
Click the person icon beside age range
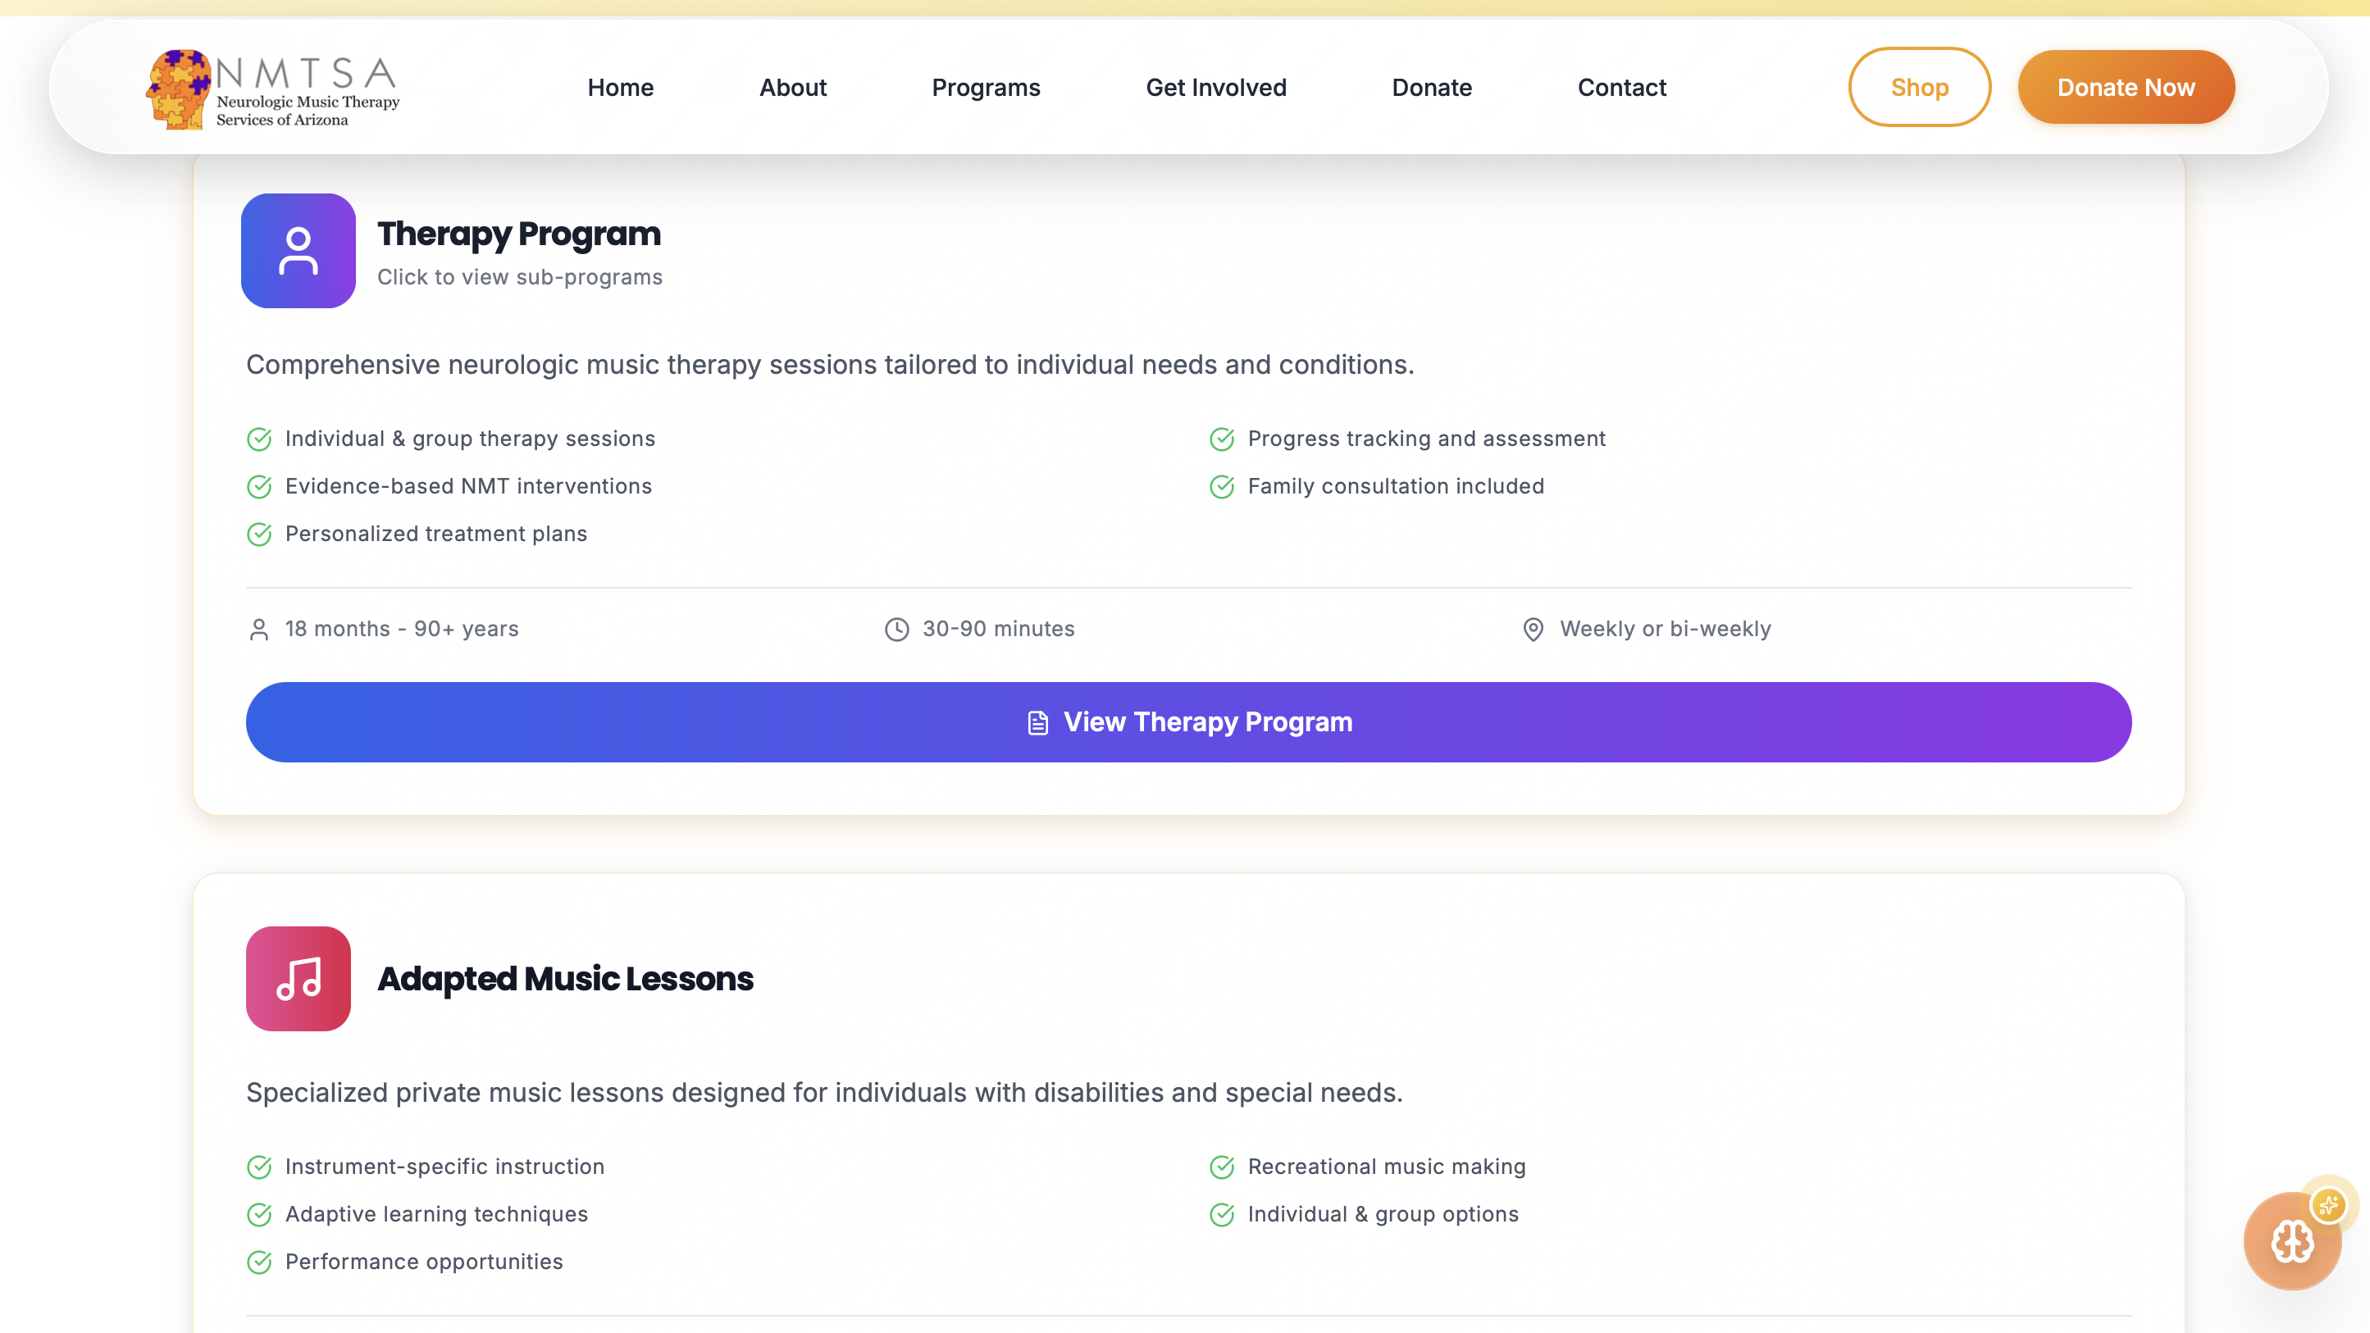click(x=258, y=630)
